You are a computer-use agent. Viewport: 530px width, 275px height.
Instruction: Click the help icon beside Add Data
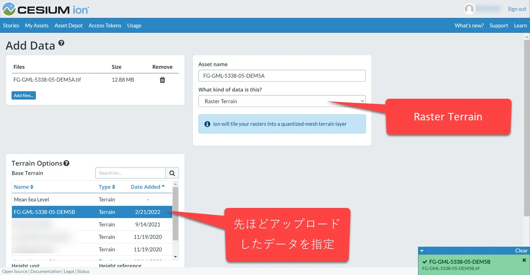(x=61, y=43)
